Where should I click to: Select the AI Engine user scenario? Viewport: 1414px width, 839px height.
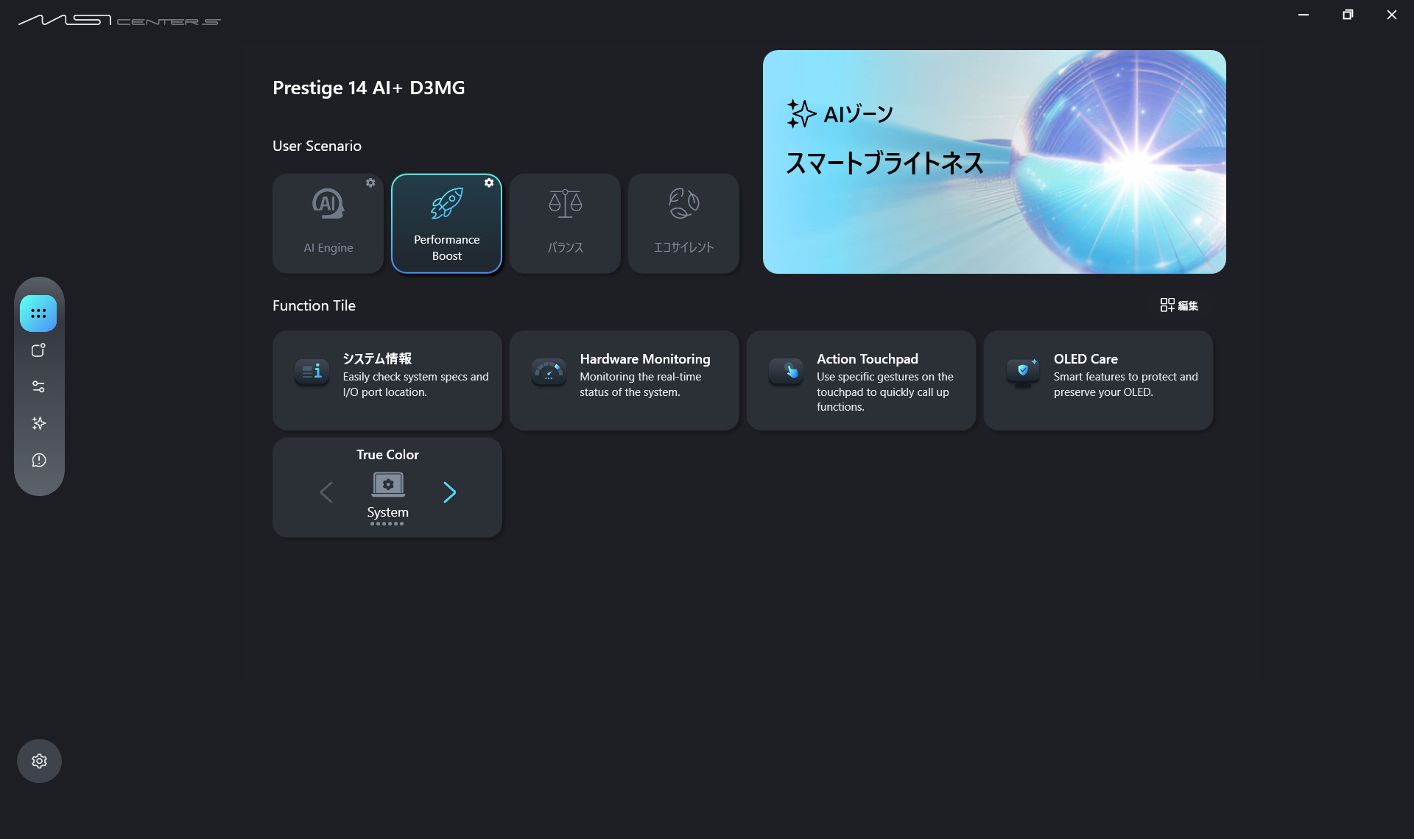click(x=328, y=224)
